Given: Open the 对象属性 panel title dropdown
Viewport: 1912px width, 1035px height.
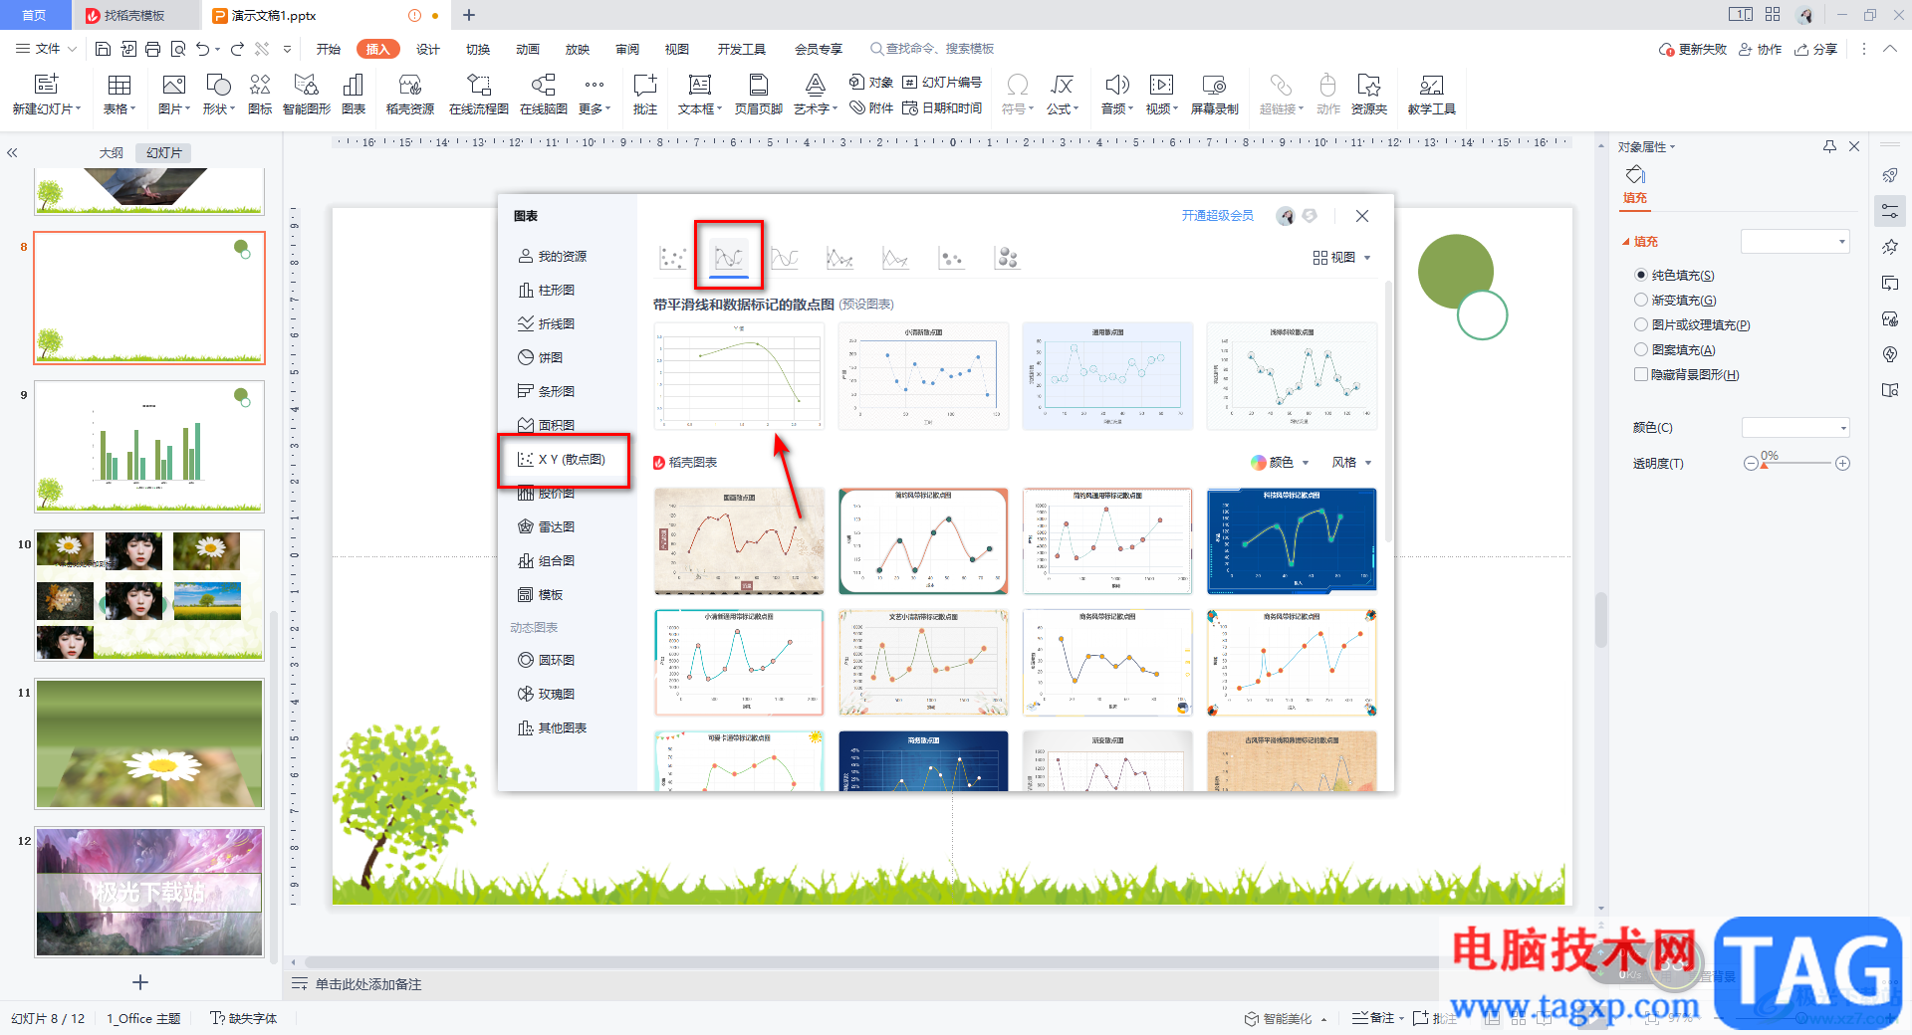Looking at the screenshot, I should coord(1646,146).
